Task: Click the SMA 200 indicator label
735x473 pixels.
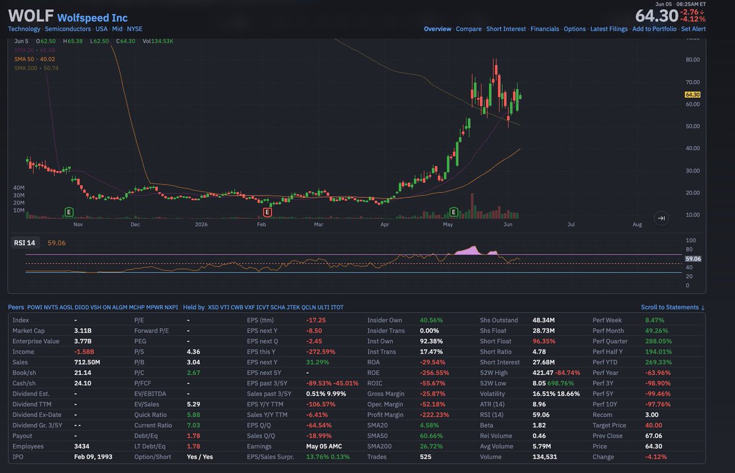Action: click(36, 69)
